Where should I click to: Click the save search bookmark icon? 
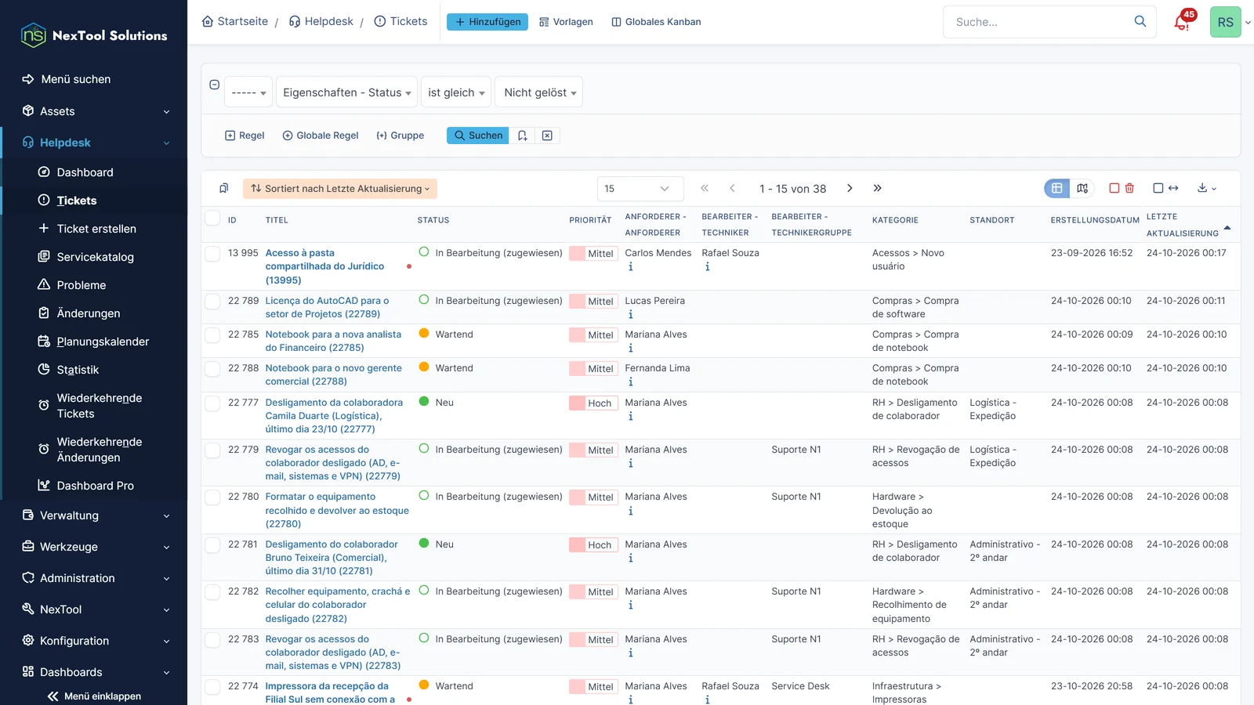tap(522, 136)
